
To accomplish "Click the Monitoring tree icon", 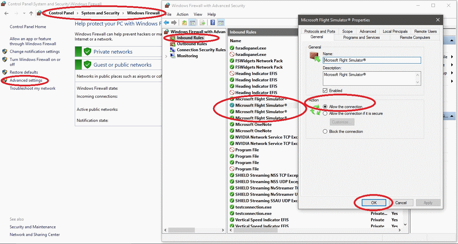I will [172, 56].
